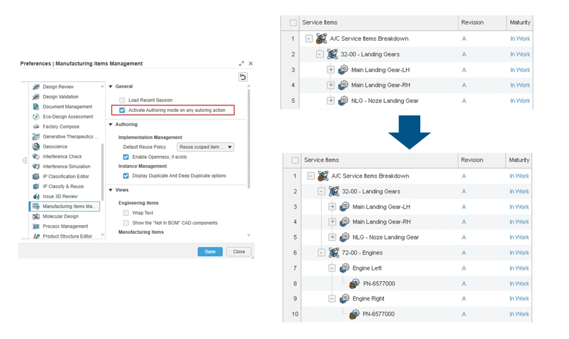Toggle the Wrap Text checkbox
The image size is (569, 339).
126,213
